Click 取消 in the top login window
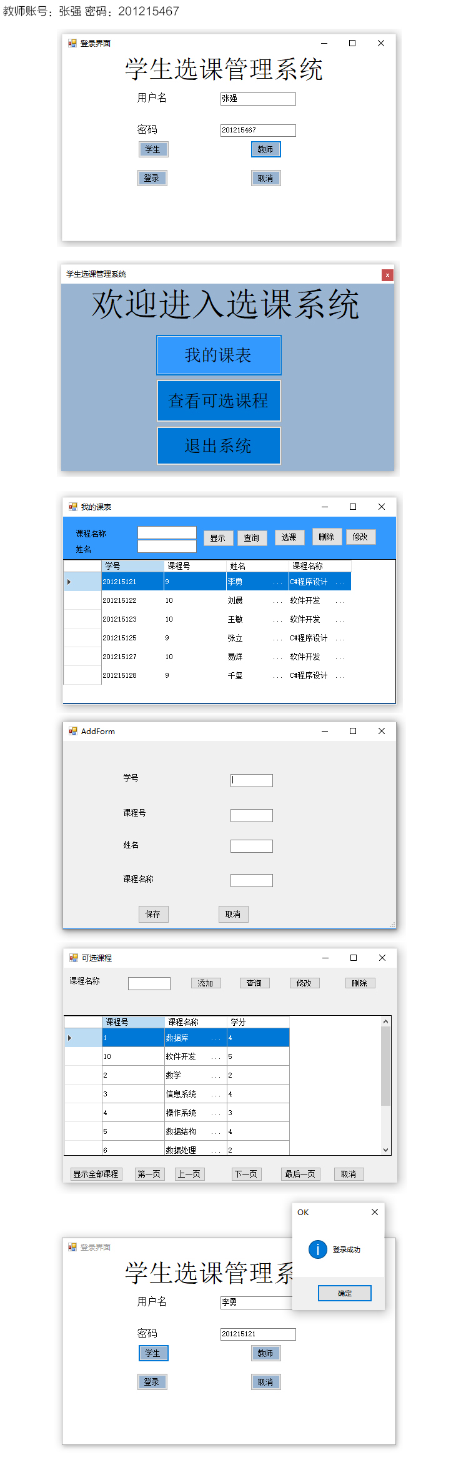 click(x=265, y=178)
